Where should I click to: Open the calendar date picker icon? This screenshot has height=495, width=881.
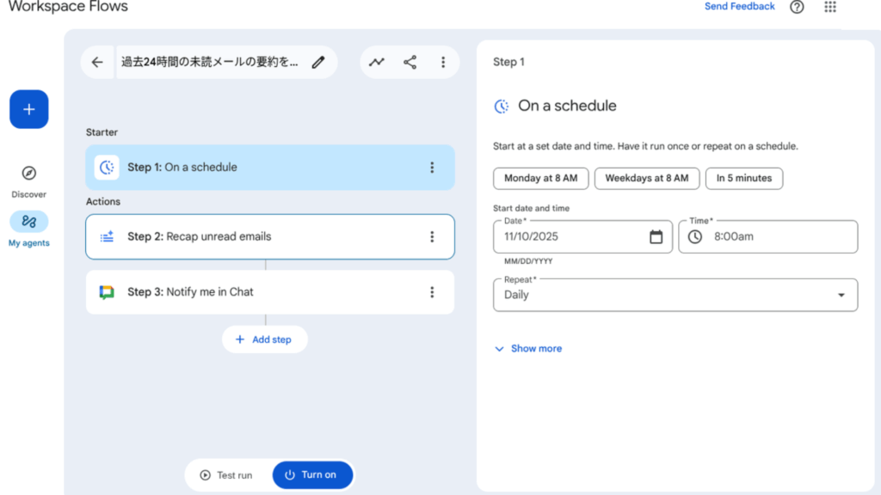(656, 236)
